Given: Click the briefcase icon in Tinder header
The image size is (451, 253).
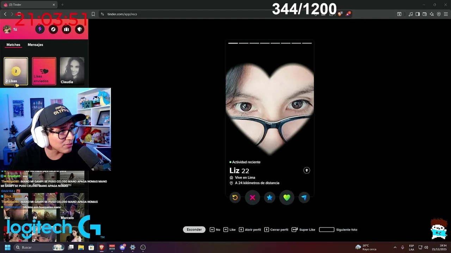Looking at the screenshot, I should [x=66, y=30].
